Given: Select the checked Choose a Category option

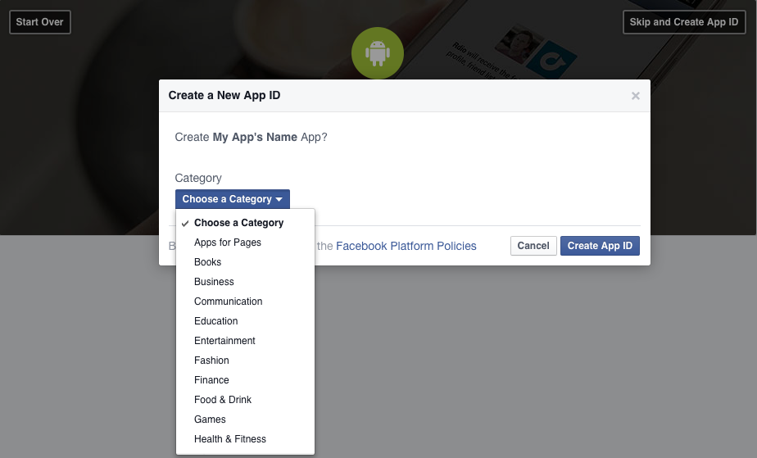Looking at the screenshot, I should [x=238, y=223].
